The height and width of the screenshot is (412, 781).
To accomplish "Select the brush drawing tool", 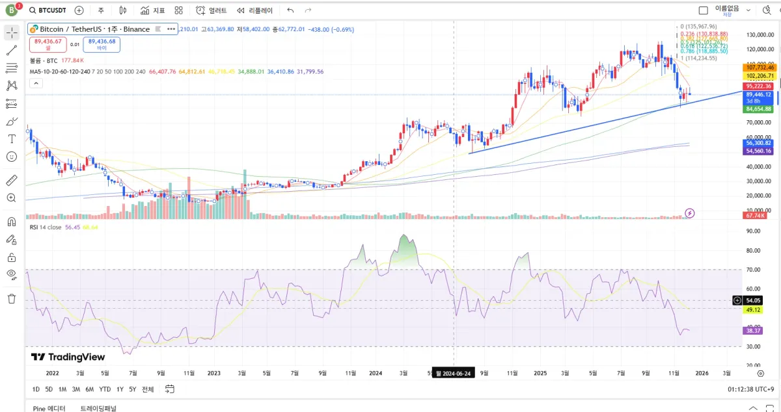I will coord(12,121).
